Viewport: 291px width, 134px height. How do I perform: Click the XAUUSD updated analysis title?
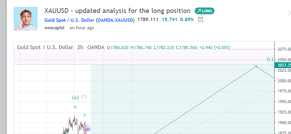pyautogui.click(x=117, y=11)
